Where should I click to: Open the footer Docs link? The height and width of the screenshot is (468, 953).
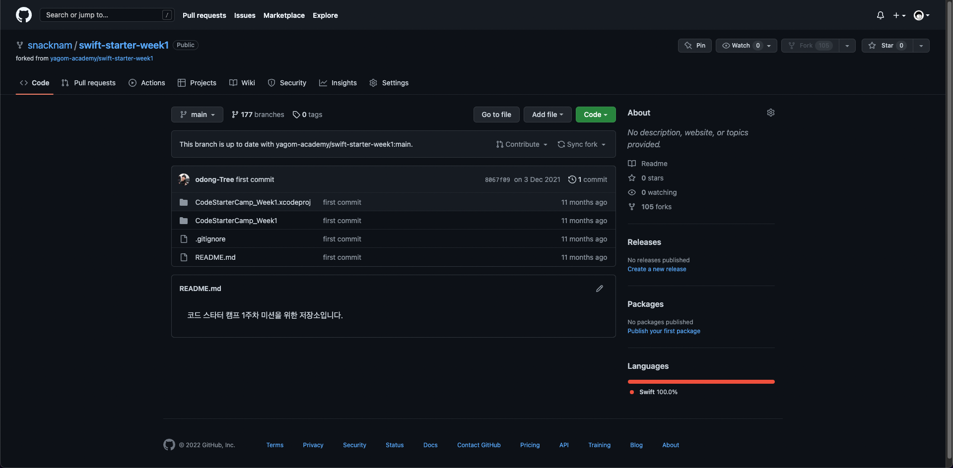coord(430,445)
